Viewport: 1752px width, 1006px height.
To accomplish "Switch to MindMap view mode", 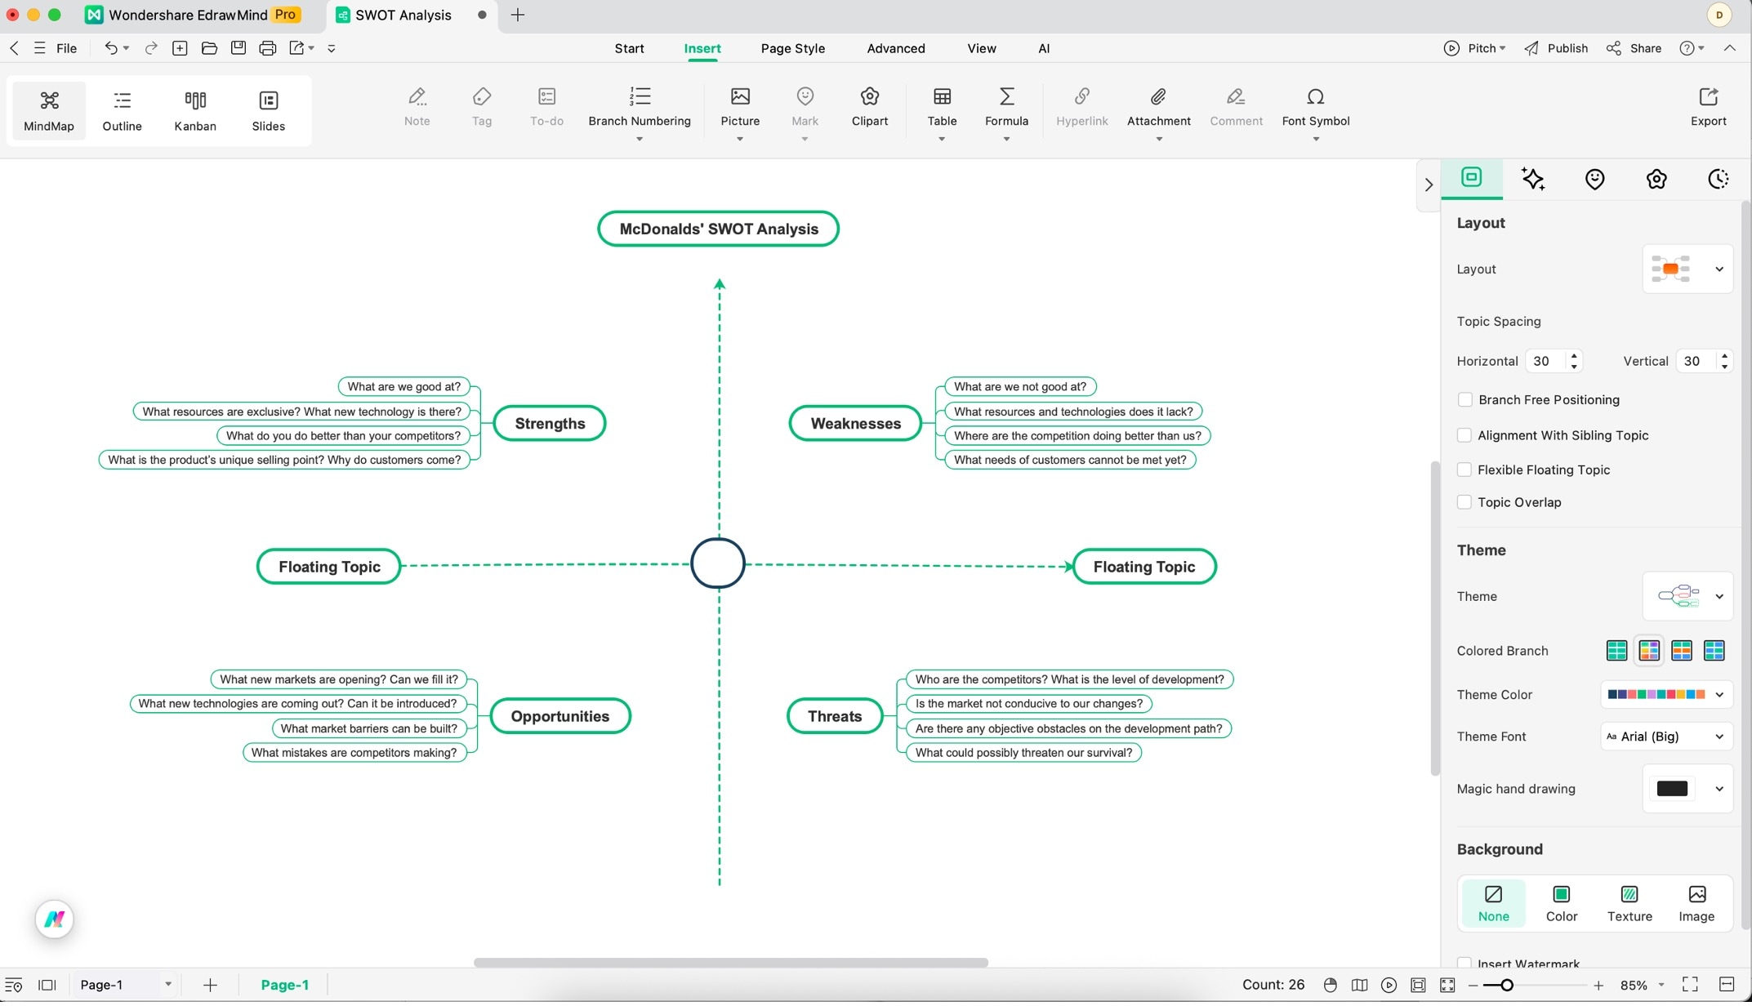I will 49,110.
